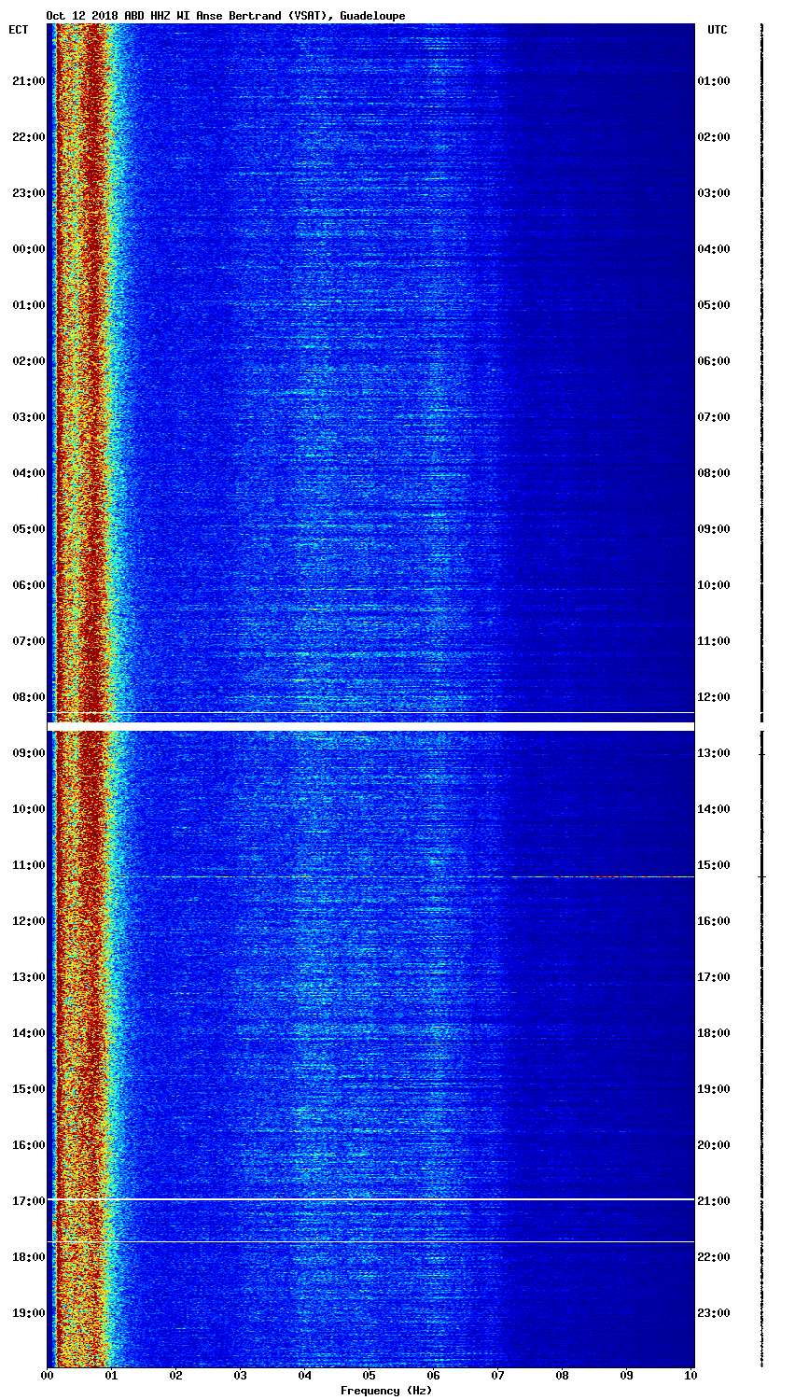Select the 02:00 label on the ECT axis
The image size is (795, 1400).
point(28,361)
